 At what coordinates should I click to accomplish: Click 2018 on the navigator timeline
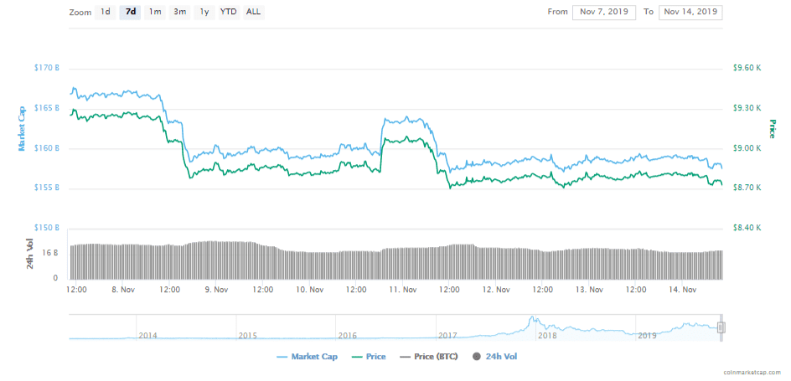[x=547, y=335]
